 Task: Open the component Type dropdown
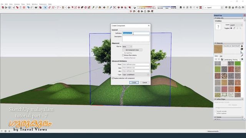click(x=136, y=75)
